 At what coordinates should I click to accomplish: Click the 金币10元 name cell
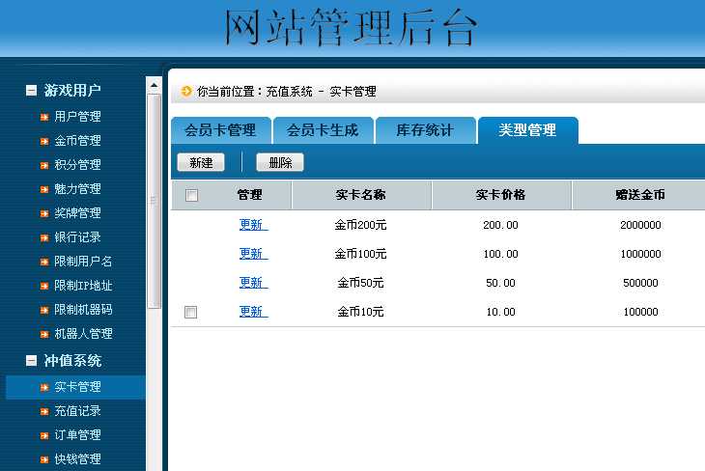[x=360, y=312]
